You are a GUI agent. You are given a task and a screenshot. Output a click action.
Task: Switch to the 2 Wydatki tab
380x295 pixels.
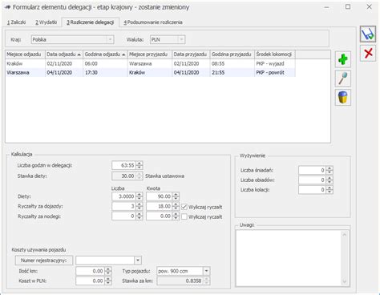46,22
